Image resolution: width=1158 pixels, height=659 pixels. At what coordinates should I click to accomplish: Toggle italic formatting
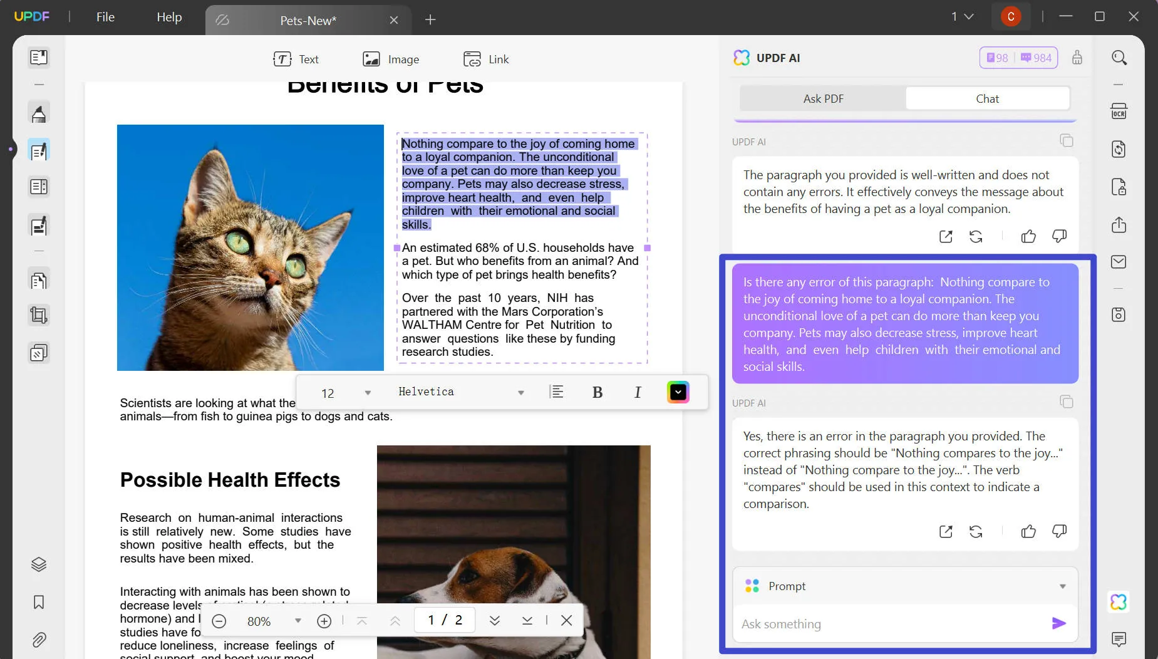click(x=638, y=392)
